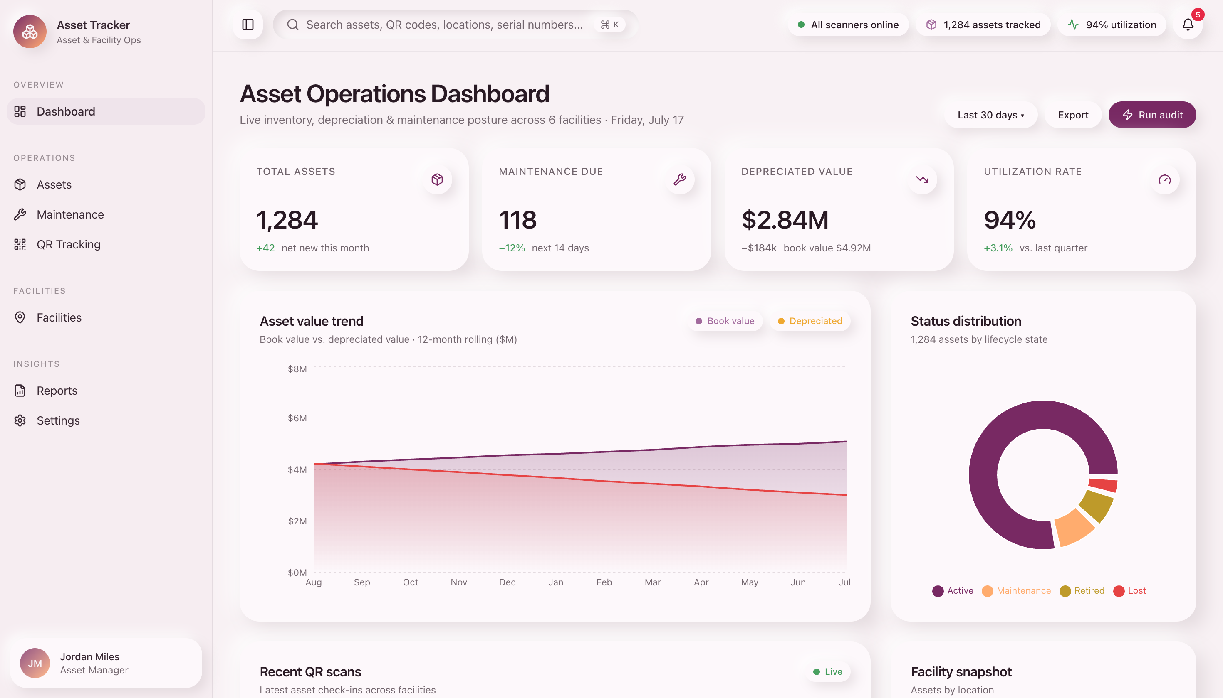The width and height of the screenshot is (1223, 698).
Task: Toggle Depreciated series in chart legend
Action: tap(810, 321)
